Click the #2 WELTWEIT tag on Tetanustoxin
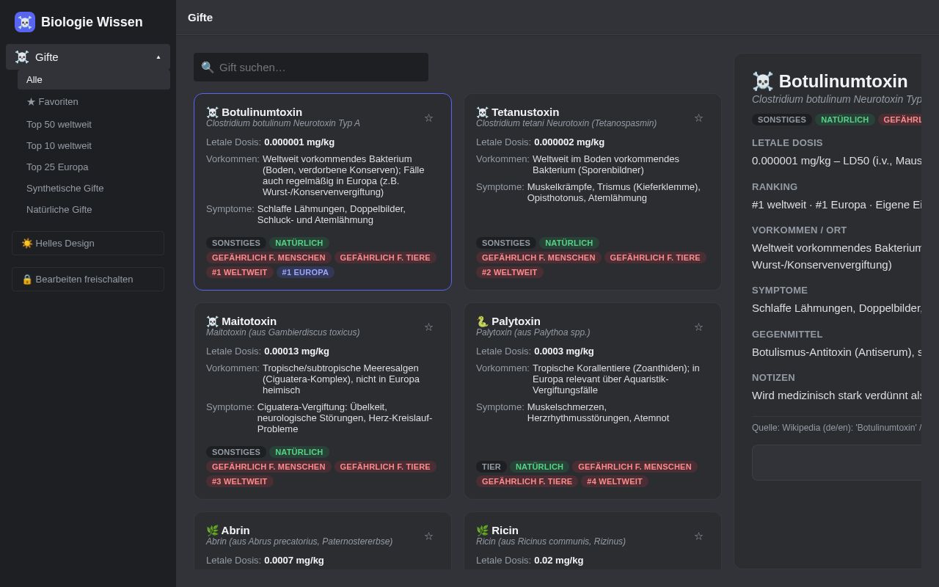This screenshot has width=939, height=587. 510,272
